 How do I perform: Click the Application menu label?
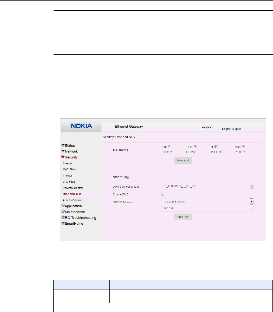73,206
